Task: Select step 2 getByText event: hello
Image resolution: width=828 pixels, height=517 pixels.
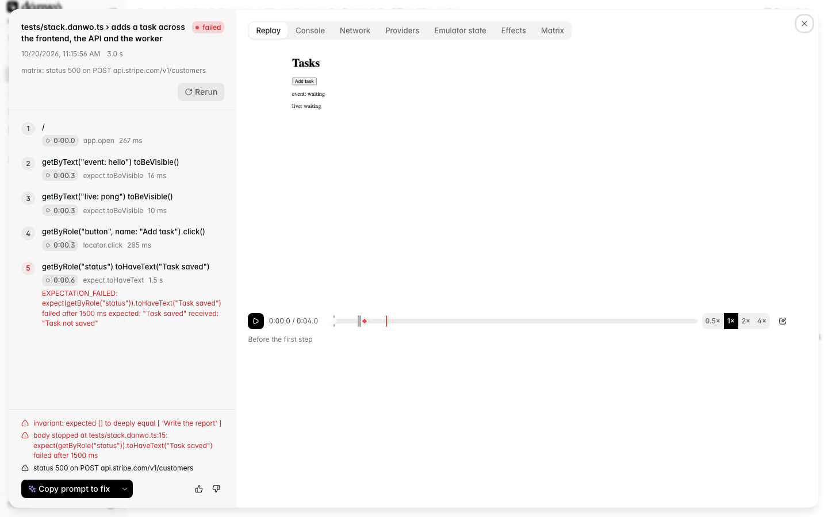Action: [110, 162]
